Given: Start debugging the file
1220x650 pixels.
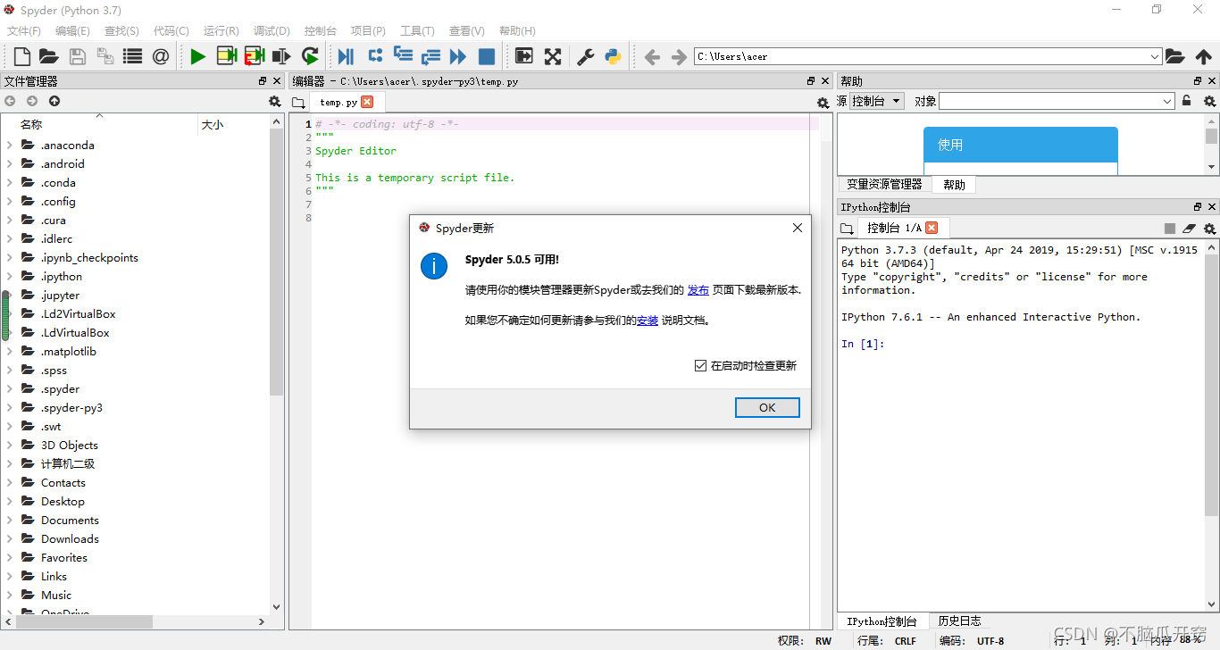Looking at the screenshot, I should click(x=347, y=56).
